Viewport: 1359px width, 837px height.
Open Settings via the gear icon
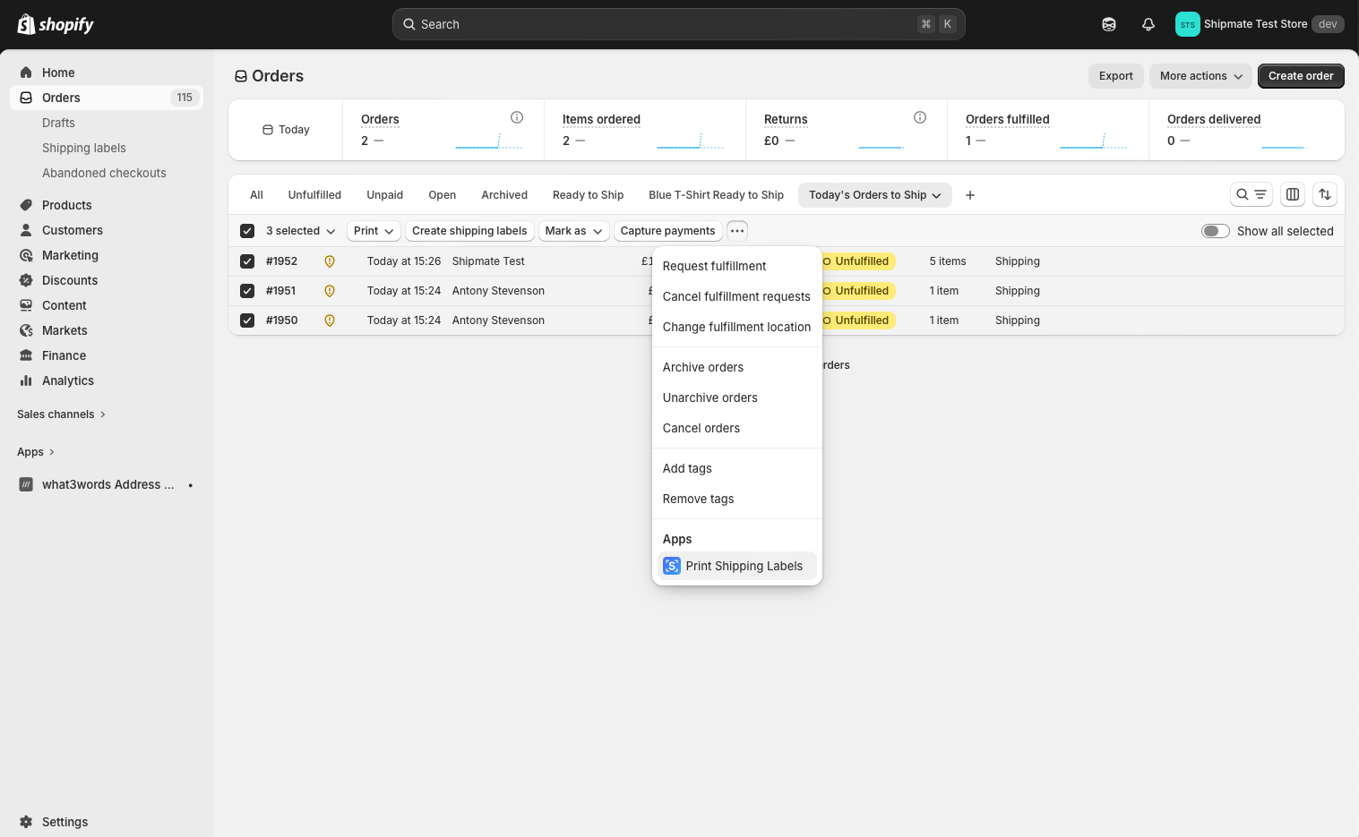point(27,821)
